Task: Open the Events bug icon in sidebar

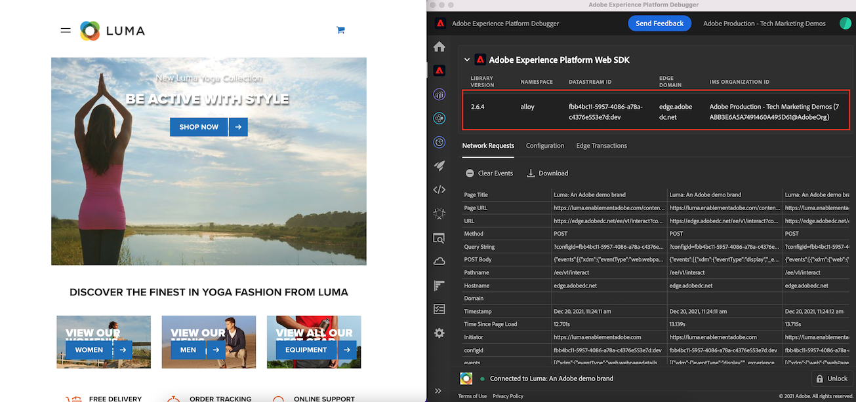Action: pos(439,213)
